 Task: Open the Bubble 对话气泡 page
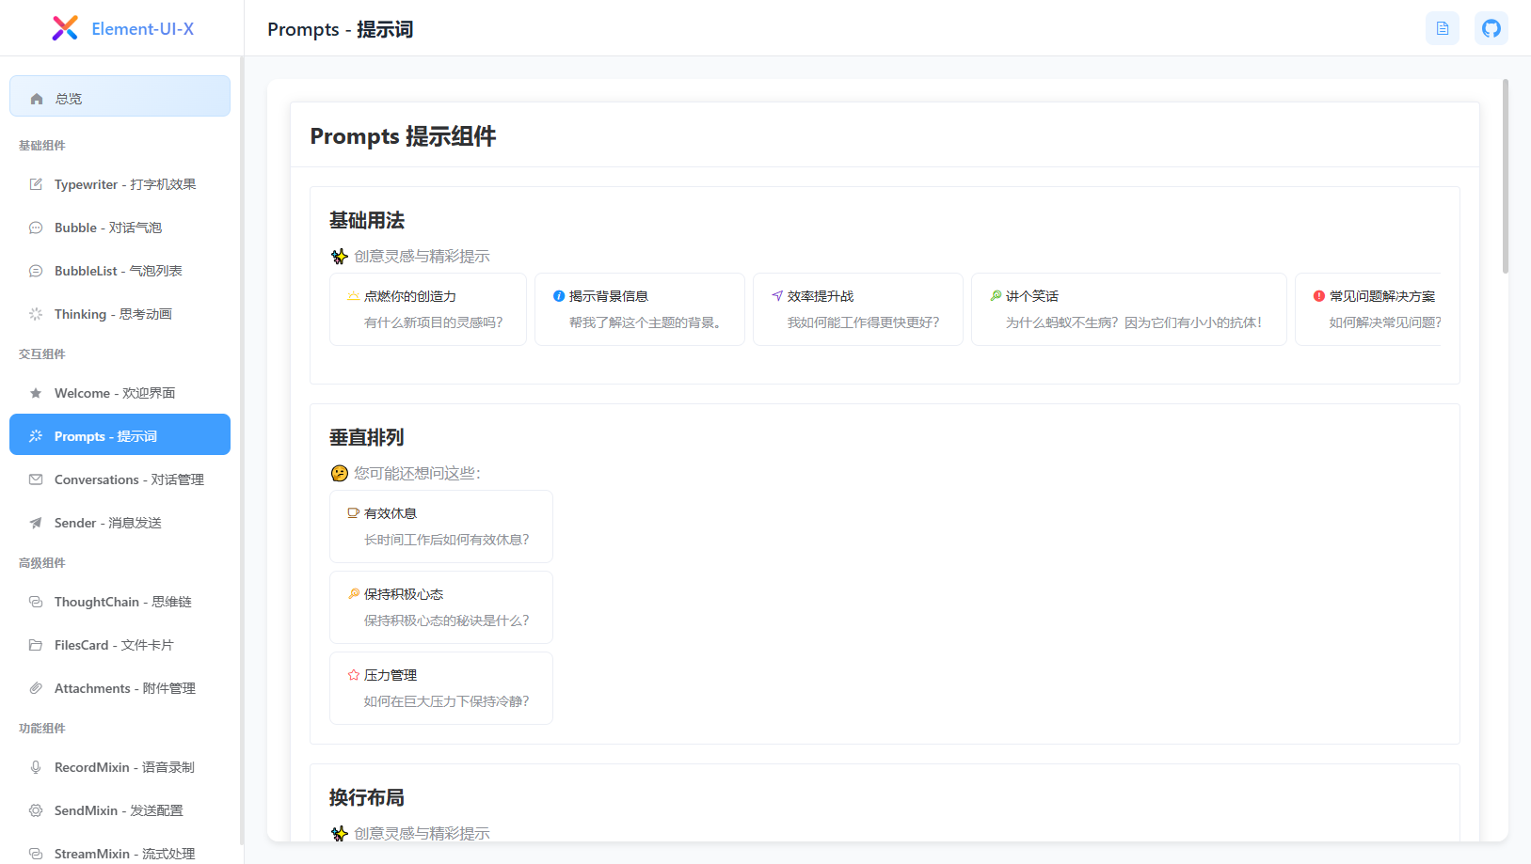click(107, 228)
